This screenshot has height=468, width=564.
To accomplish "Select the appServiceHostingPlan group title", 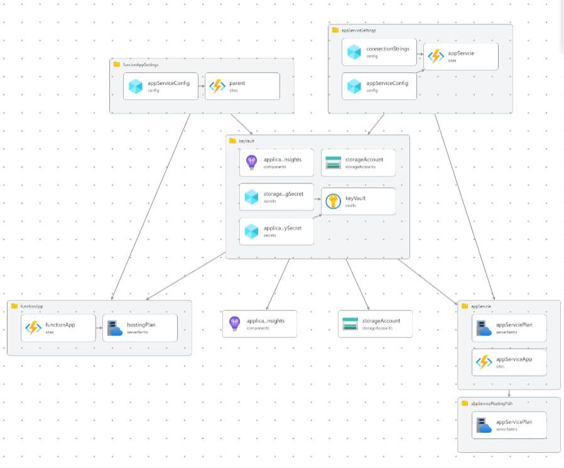I will (492, 403).
